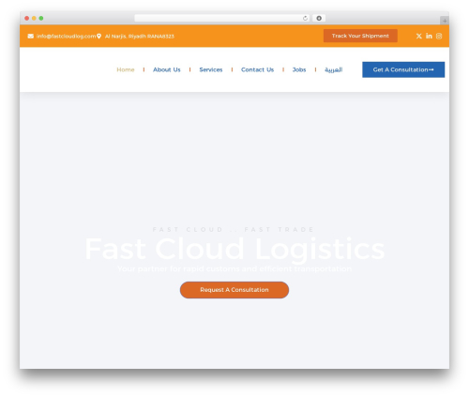Viewport: 469px width, 397px height.
Task: Switch to the Arabic language link
Action: (x=333, y=69)
